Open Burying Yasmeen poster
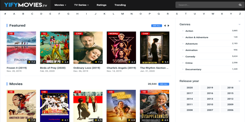Viewport: 245px width, 122px height. tap(121, 106)
